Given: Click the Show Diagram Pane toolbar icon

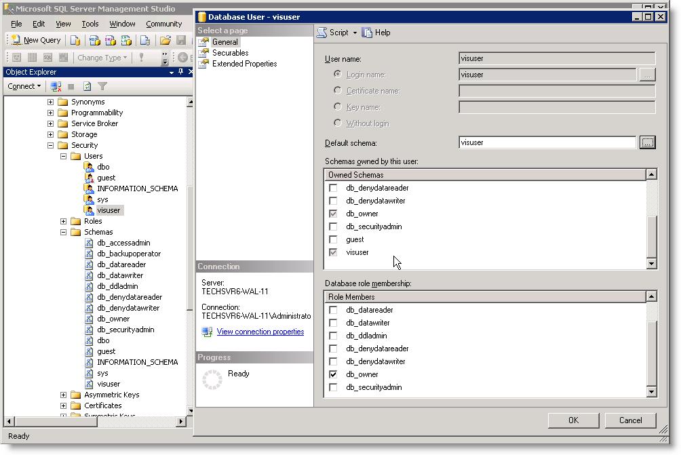Looking at the screenshot, I should 16,58.
